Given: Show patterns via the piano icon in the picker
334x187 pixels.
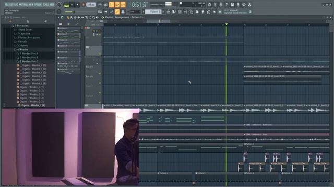Looking at the screenshot, I should pyautogui.click(x=61, y=24).
